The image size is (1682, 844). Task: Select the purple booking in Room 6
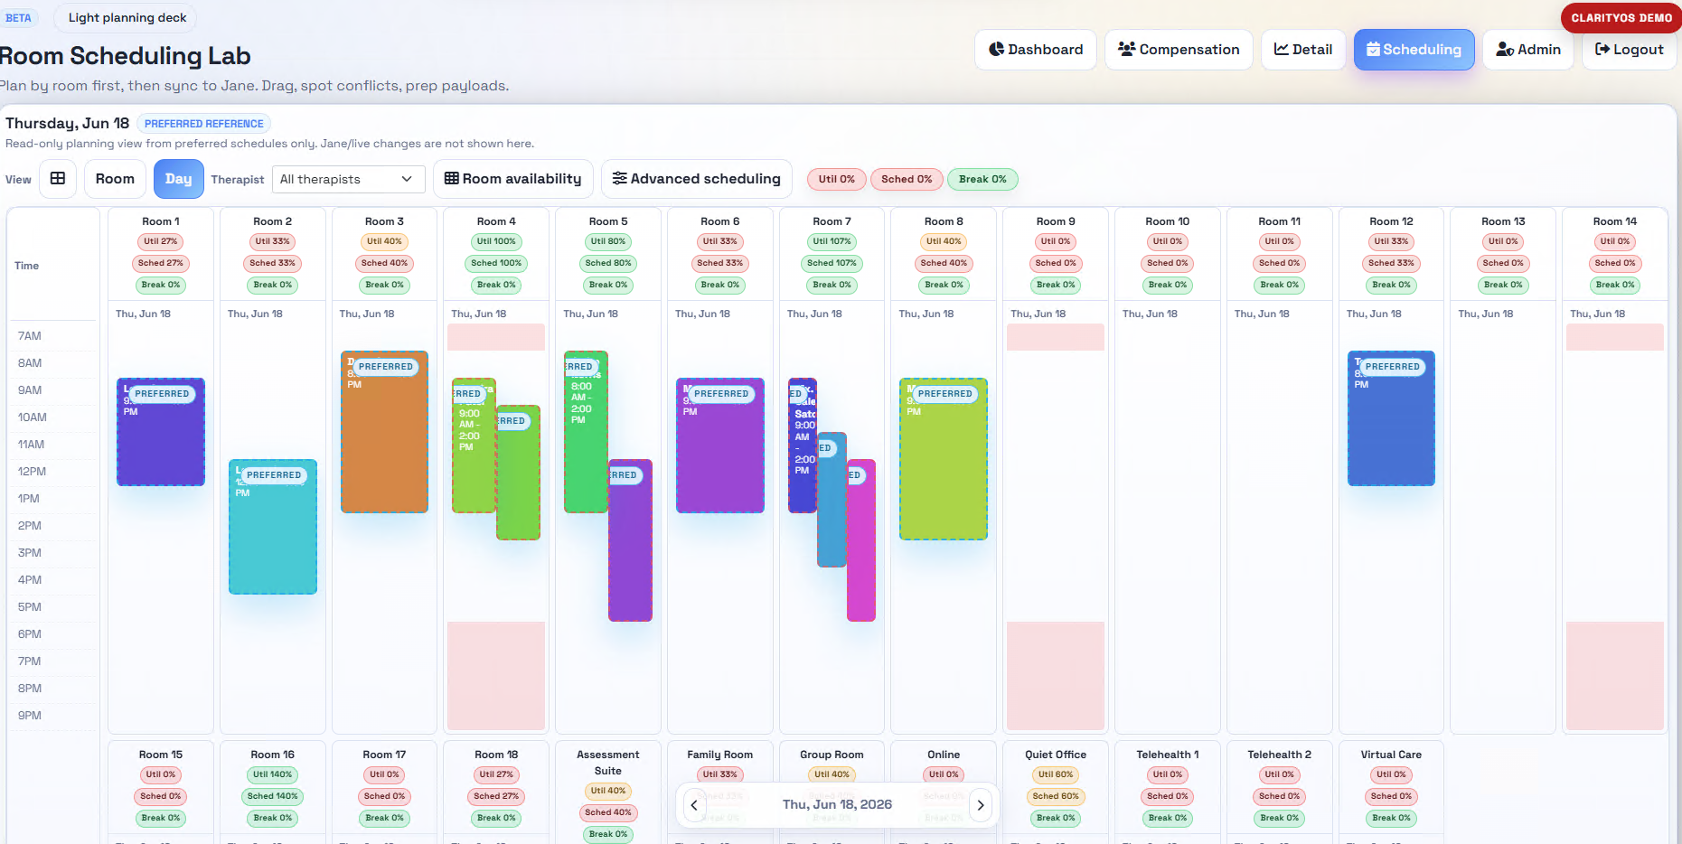[720, 445]
